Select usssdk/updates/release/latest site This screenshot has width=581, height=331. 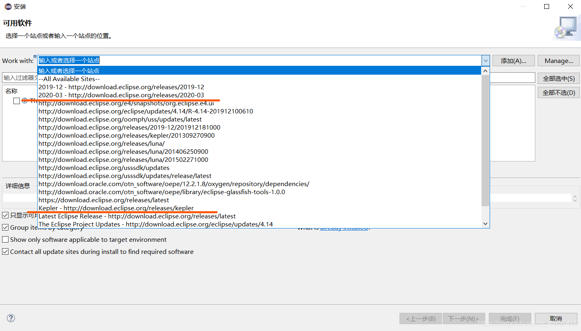click(x=260, y=176)
